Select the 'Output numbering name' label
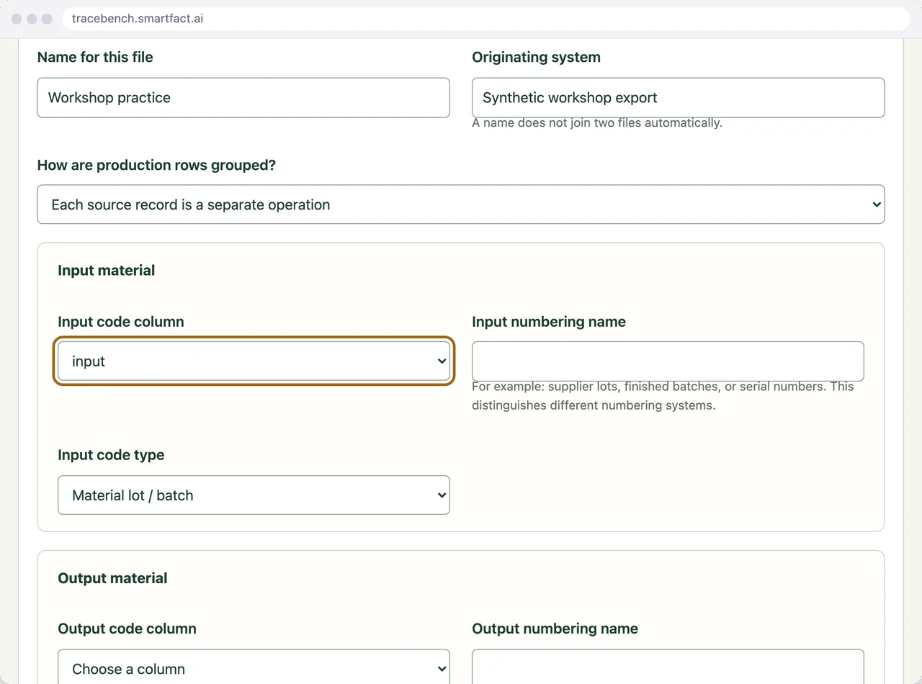 coord(555,629)
